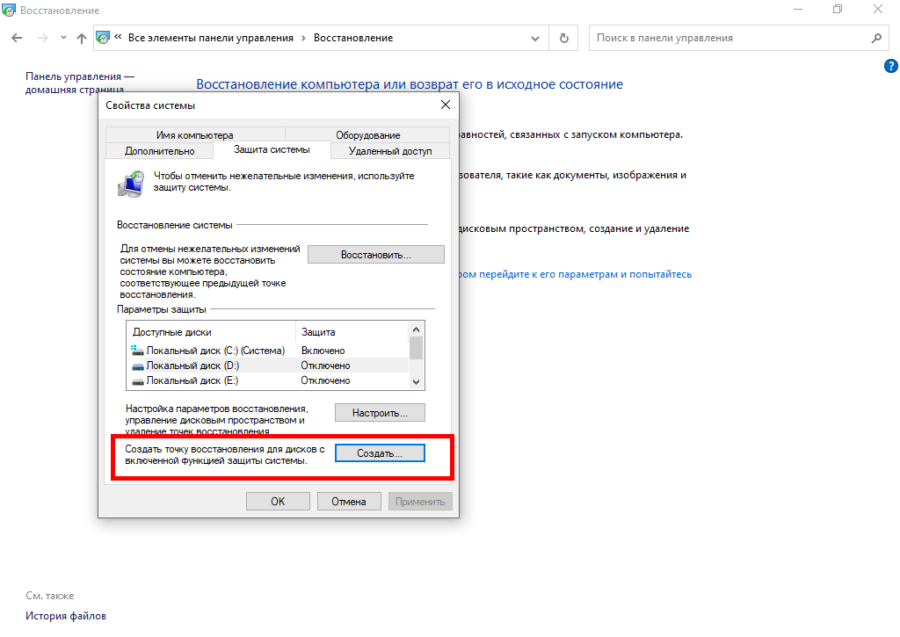The width and height of the screenshot is (900, 637).
Task: Open the recent locations dropdown arrow
Action: [63, 39]
